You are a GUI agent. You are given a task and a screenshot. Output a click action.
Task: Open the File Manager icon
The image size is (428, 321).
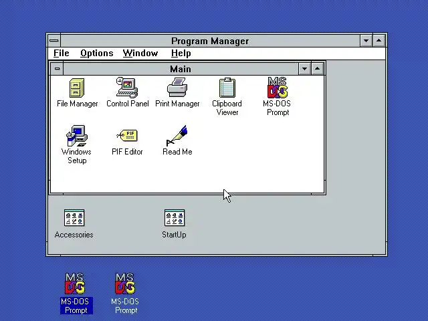click(77, 88)
